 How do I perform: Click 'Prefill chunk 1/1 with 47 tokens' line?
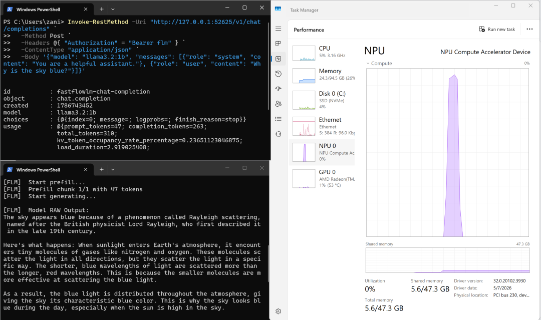pyautogui.click(x=73, y=189)
